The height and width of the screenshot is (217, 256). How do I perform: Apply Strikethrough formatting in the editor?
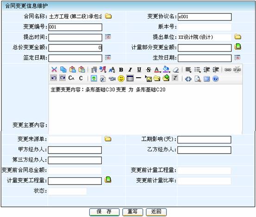point(148,70)
